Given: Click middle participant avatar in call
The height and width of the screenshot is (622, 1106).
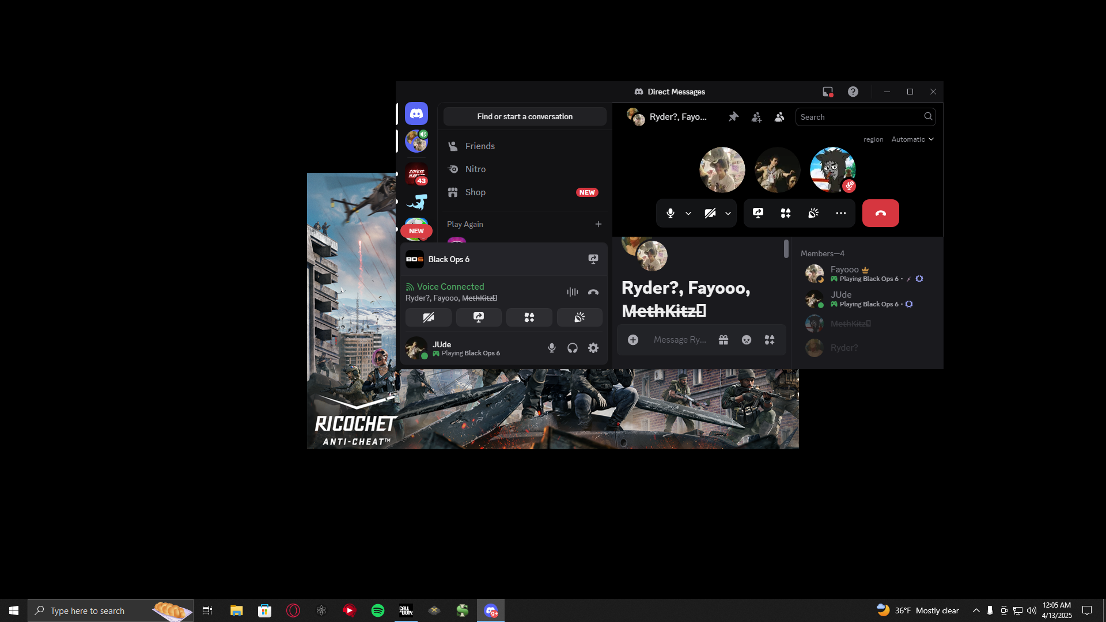Looking at the screenshot, I should pos(777,170).
